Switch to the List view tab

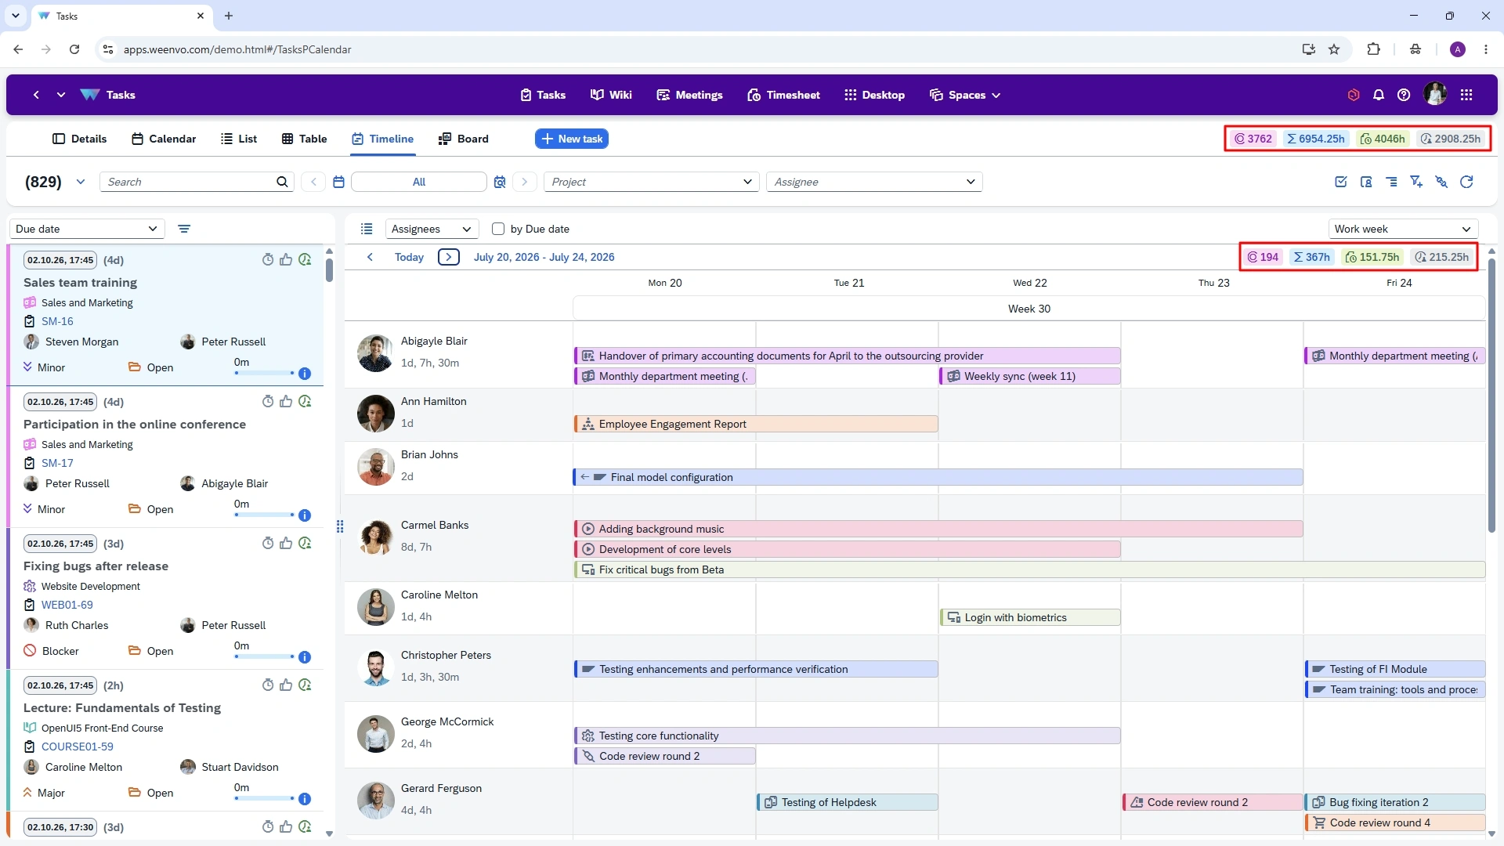click(239, 139)
